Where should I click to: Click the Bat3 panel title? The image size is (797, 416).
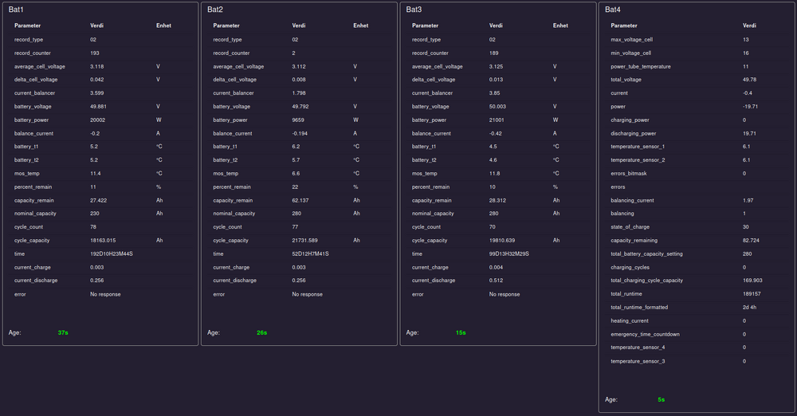[x=414, y=10]
